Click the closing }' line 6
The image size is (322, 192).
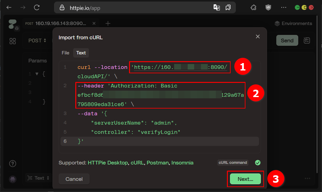[160, 141]
